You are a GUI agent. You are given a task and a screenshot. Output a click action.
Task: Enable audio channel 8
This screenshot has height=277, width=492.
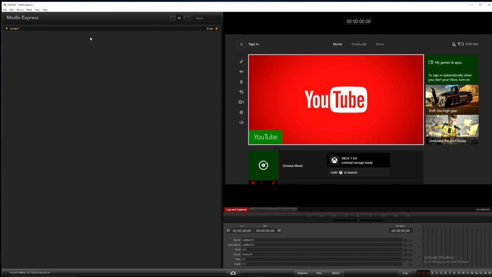(454, 273)
